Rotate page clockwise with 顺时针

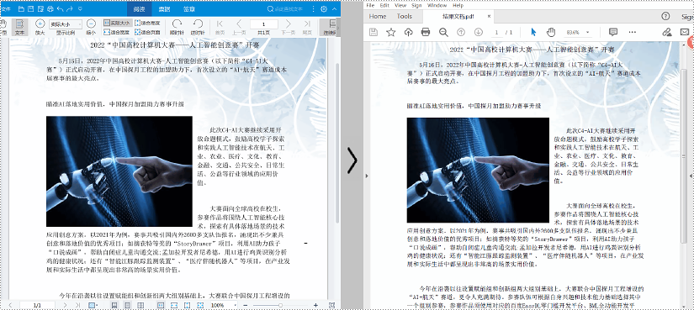177,27
